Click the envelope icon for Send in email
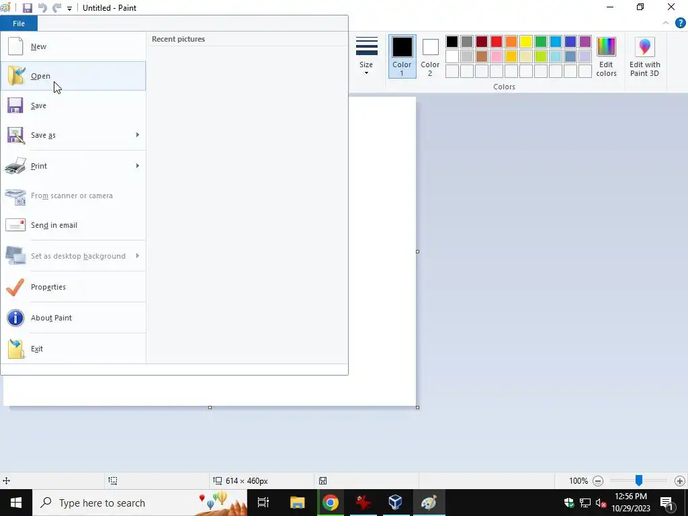 point(15,225)
